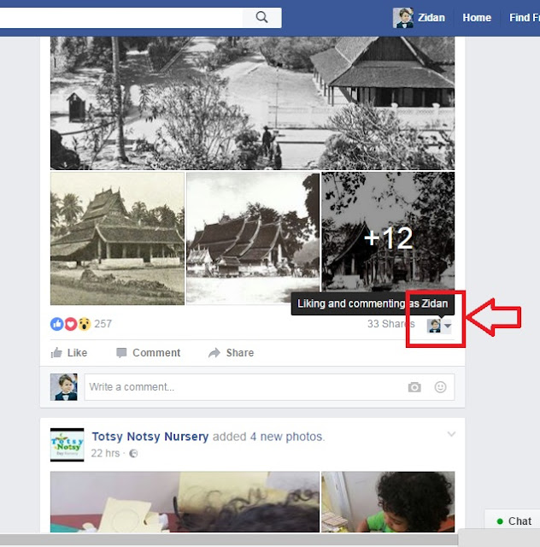Viewport: 540px width, 547px height.
Task: Open the nursery child in green photo
Action: coord(388,502)
